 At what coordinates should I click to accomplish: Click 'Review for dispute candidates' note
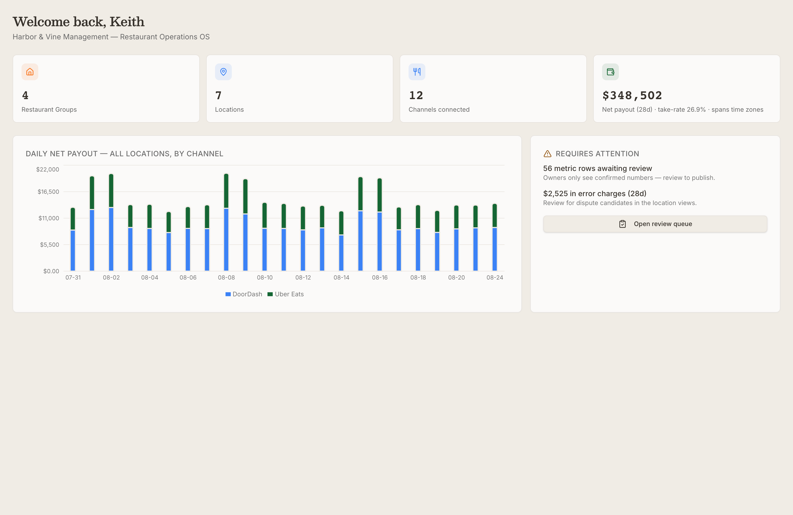pyautogui.click(x=620, y=203)
